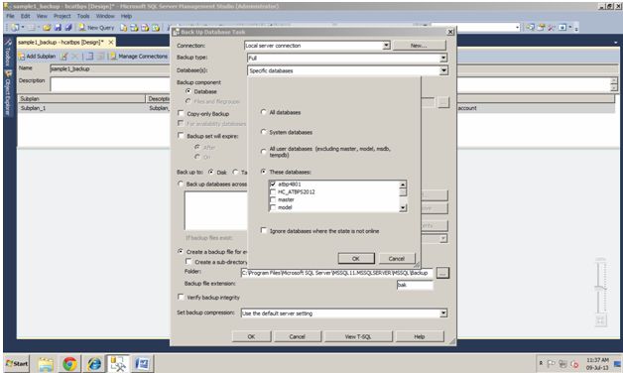The height and width of the screenshot is (373, 623).
Task: Click the Action Center flag tray icon
Action: click(552, 363)
